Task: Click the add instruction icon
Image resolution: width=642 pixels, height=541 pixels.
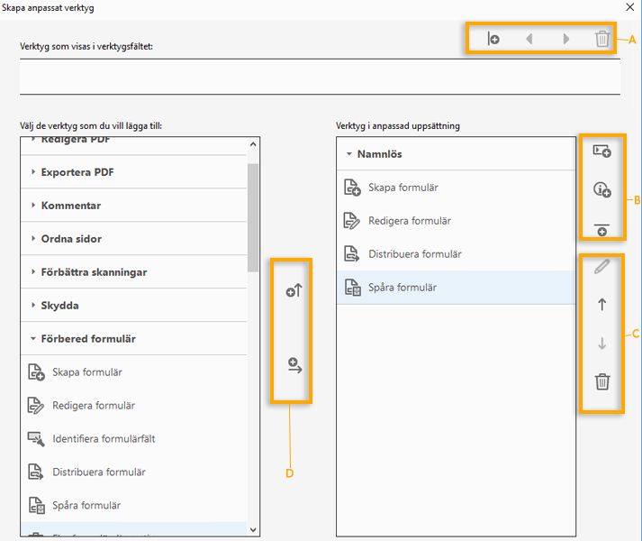Action: point(601,190)
